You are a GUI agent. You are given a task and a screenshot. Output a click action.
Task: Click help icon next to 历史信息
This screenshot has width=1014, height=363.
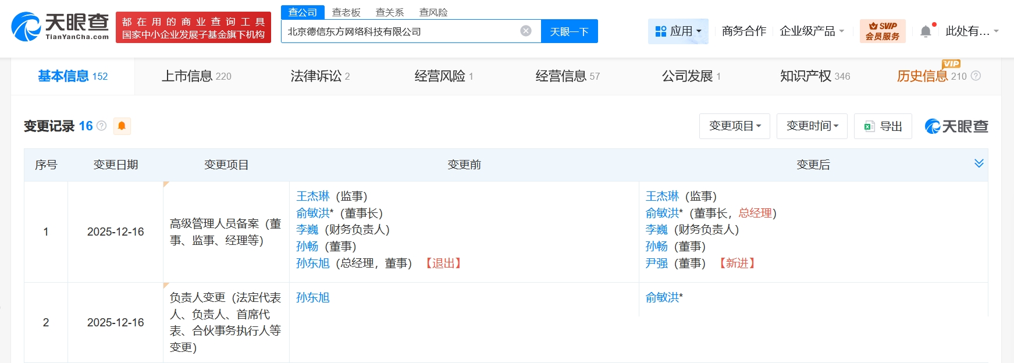pyautogui.click(x=976, y=76)
